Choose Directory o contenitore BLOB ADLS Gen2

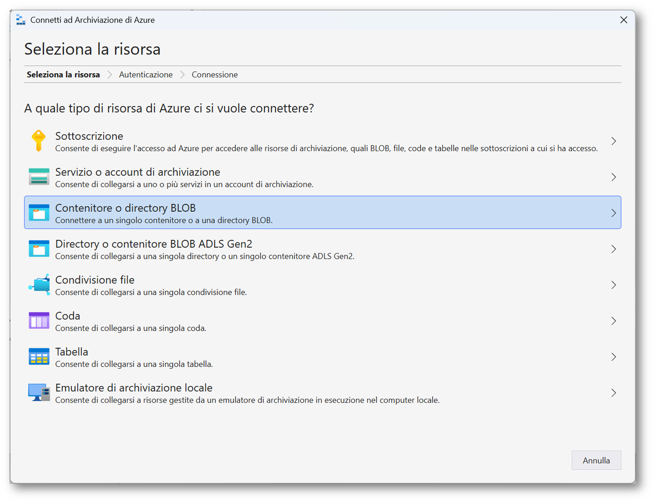pos(153,244)
